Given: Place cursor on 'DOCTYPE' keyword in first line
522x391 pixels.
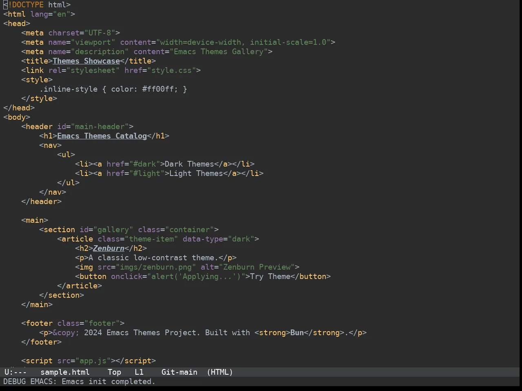Looking at the screenshot, I should (x=28, y=5).
